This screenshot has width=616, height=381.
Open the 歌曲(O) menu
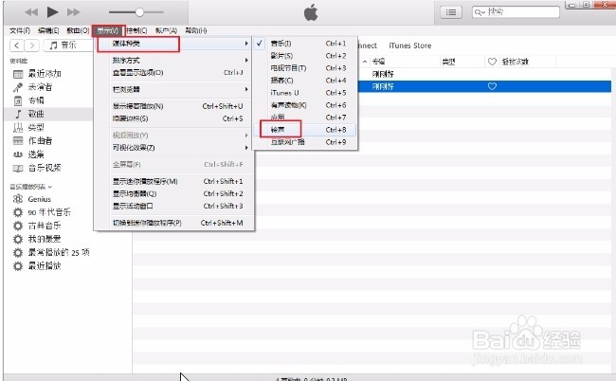(x=78, y=30)
